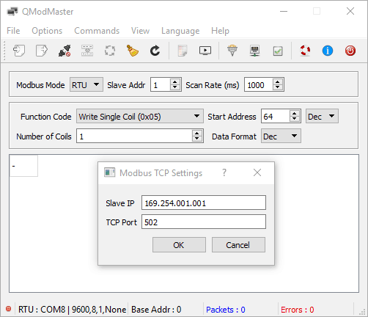Open the View menu
This screenshot has width=368, height=317.
140,31
